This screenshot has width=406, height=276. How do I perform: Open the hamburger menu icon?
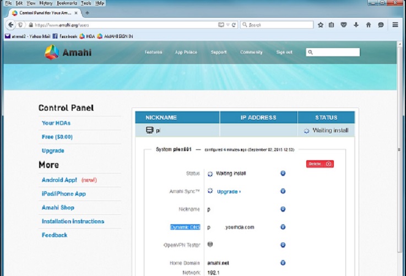tap(395, 25)
